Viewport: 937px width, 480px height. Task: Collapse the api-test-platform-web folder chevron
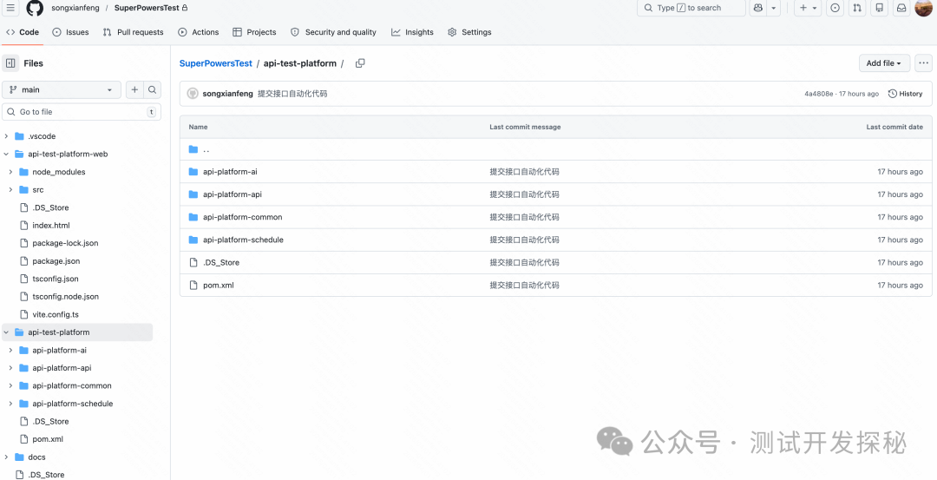coord(6,155)
